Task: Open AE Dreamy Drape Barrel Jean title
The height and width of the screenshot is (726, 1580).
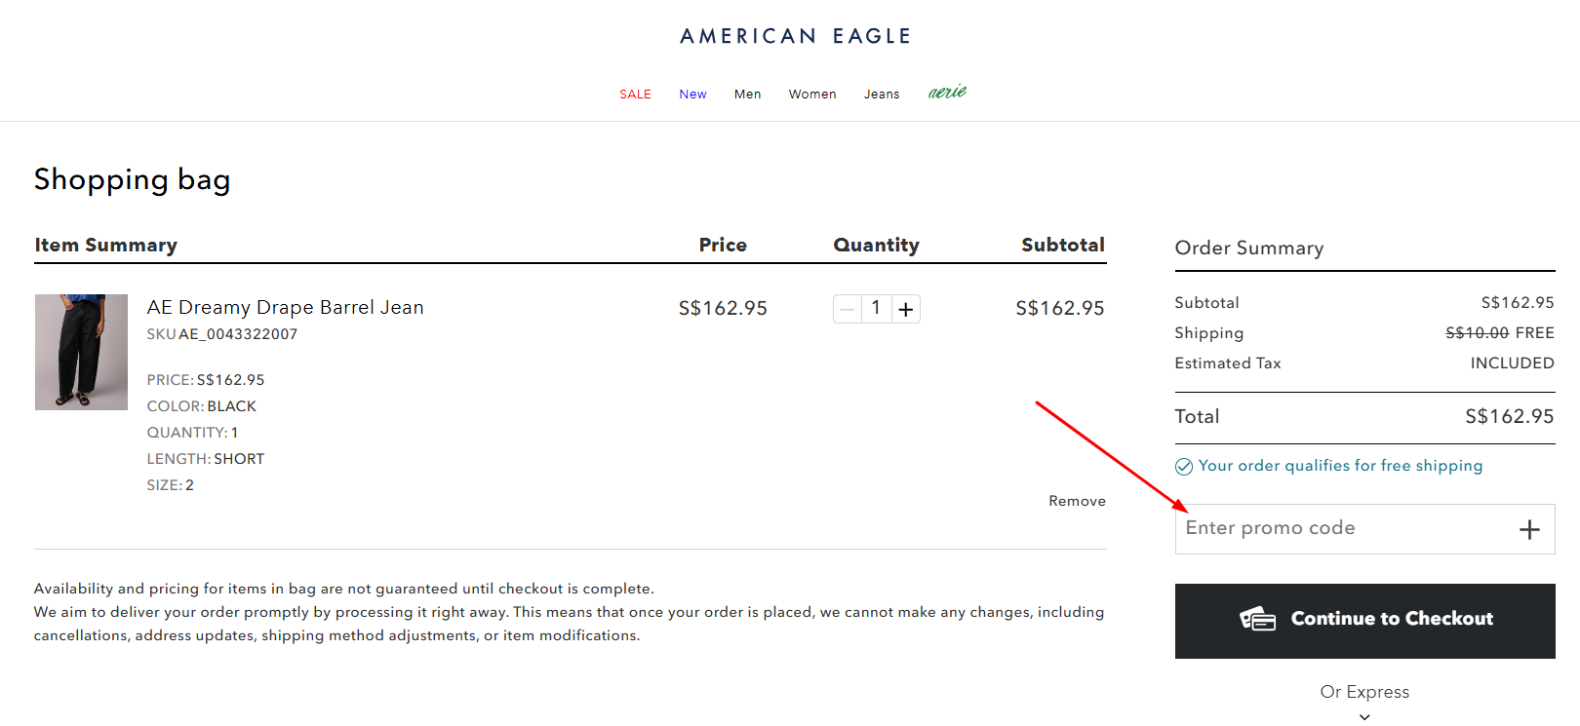Action: (285, 308)
